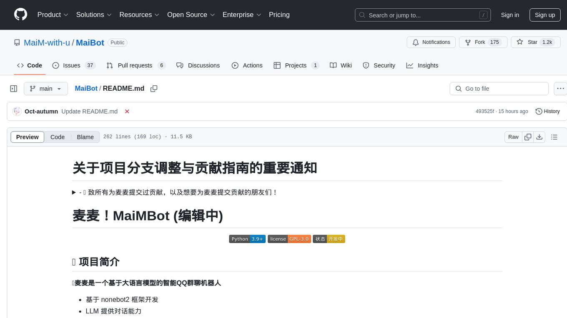Open the README outline list
Image resolution: width=567 pixels, height=318 pixels.
(x=554, y=137)
